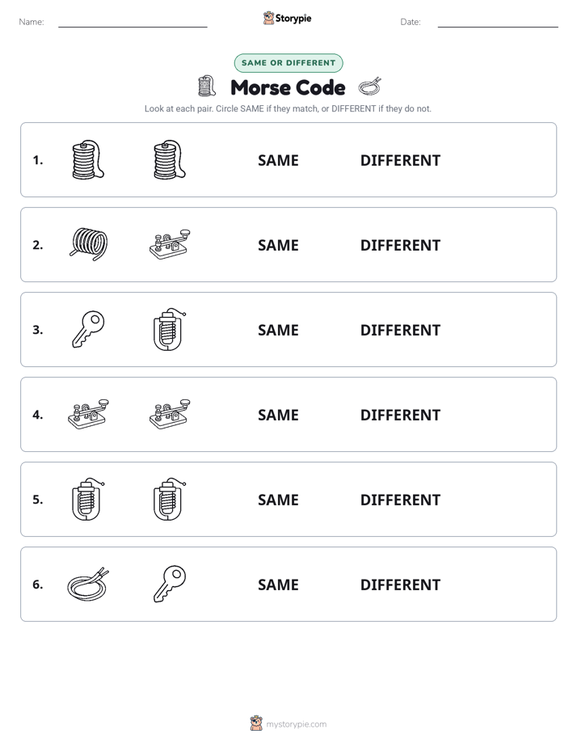Circle DIFFERENT for pair 3

click(x=400, y=330)
